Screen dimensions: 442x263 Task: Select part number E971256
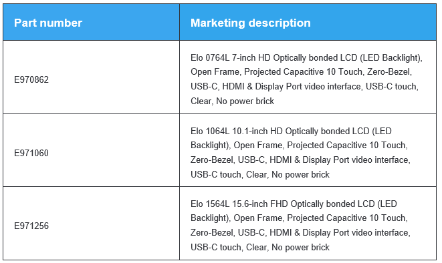pos(31,226)
